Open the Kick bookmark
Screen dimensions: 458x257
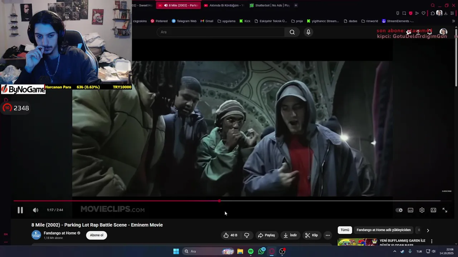[245, 21]
